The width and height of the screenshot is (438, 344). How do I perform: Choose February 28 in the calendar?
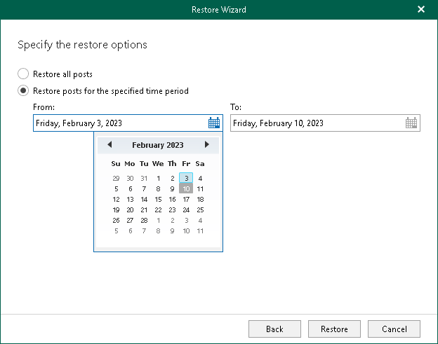point(144,220)
